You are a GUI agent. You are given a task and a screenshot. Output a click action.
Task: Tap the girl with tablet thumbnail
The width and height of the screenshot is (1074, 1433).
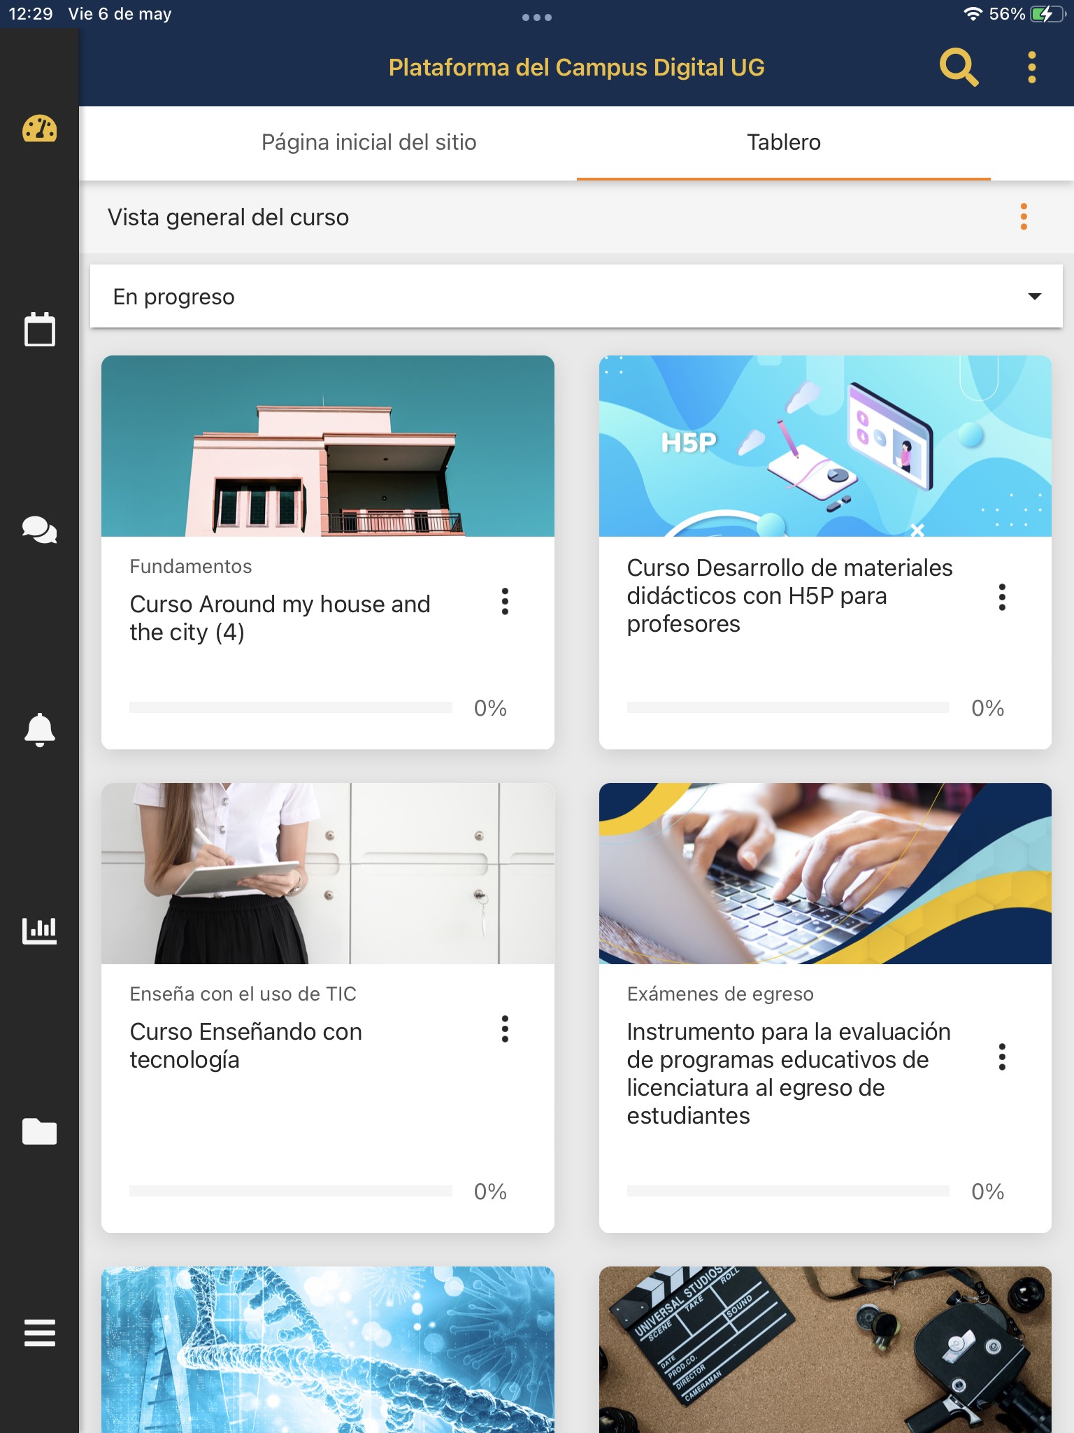(327, 873)
